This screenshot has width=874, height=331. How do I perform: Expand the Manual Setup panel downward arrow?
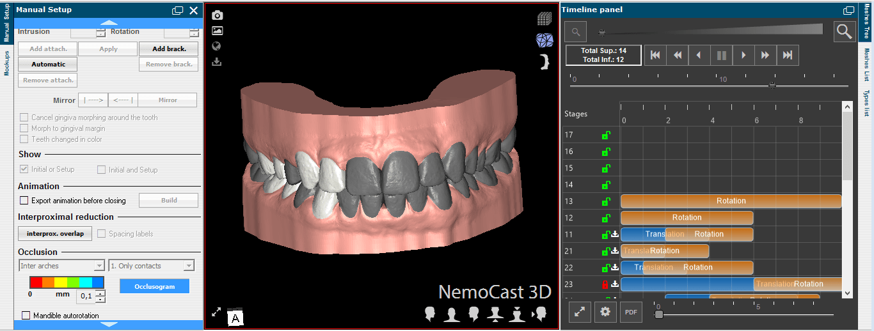pos(109,325)
